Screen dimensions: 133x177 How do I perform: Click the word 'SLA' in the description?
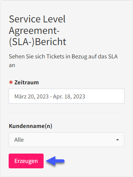coord(113,56)
